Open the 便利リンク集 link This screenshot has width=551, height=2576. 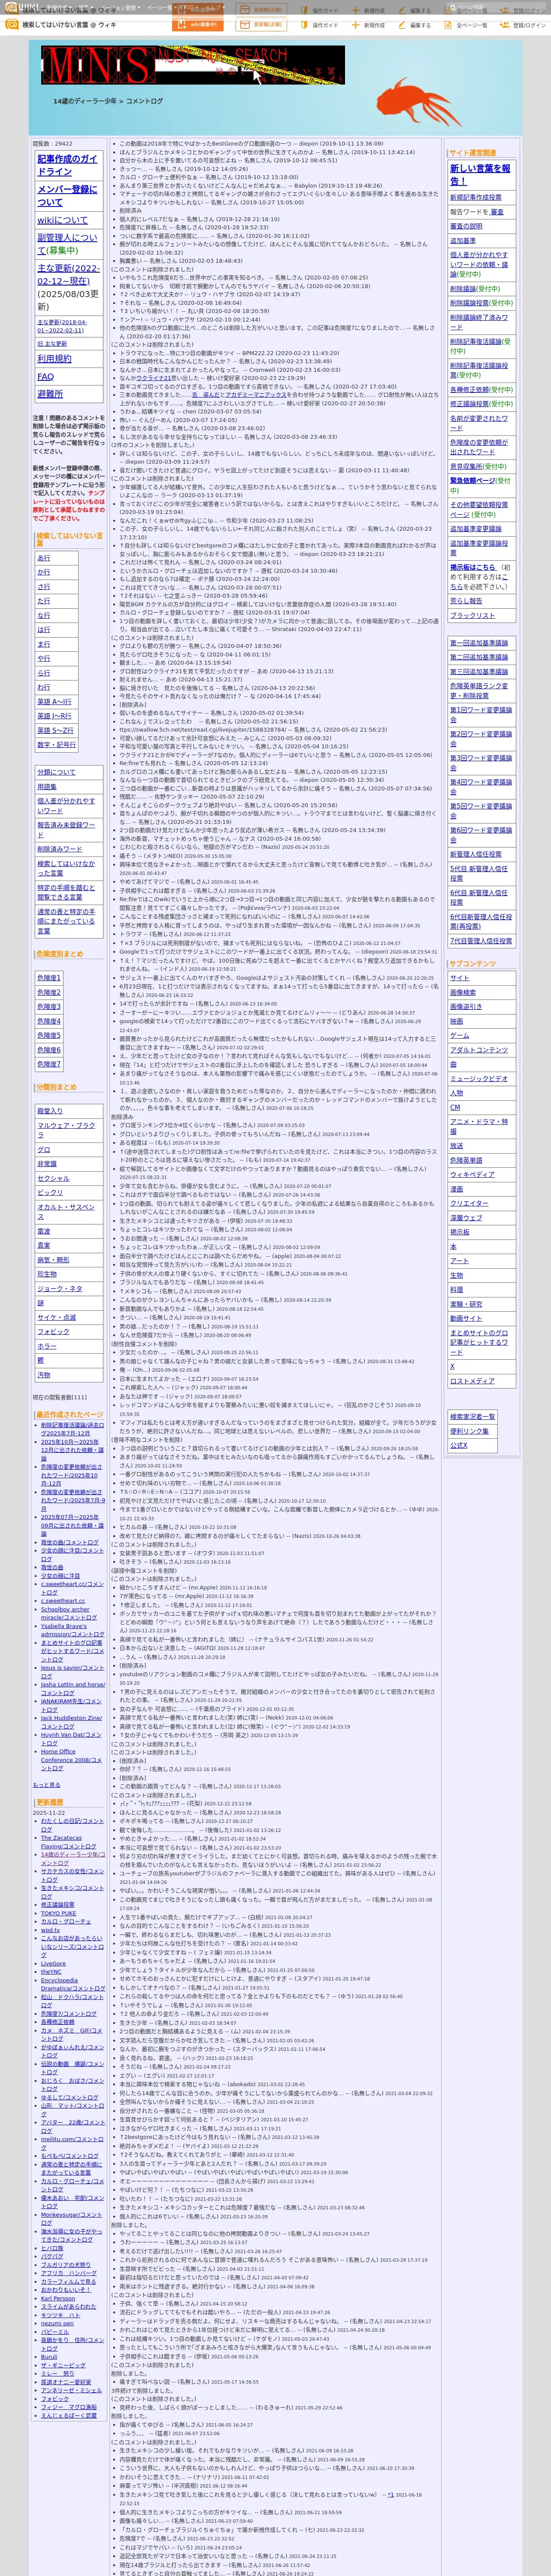coord(469,1431)
